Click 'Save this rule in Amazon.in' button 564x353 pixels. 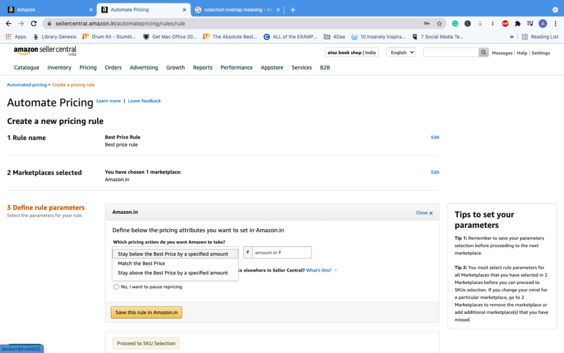(x=146, y=313)
